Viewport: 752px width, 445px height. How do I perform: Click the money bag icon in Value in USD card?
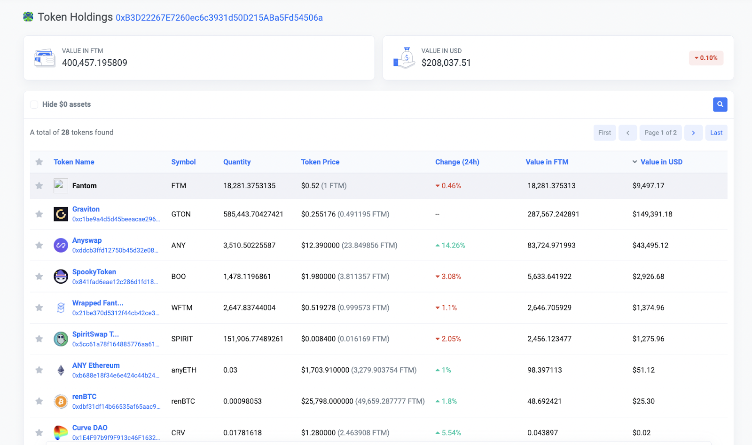(404, 58)
